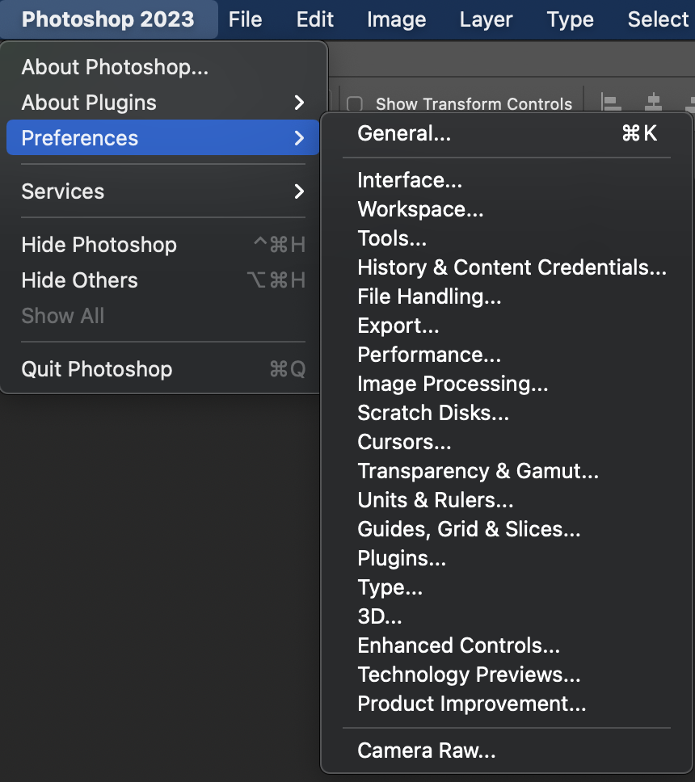Open Transparency & Gamut... preferences

click(x=507, y=471)
